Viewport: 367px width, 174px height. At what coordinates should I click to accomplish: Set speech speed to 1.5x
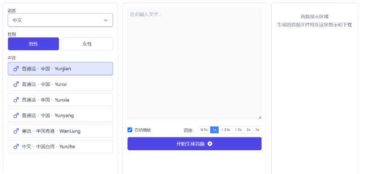[238, 130]
